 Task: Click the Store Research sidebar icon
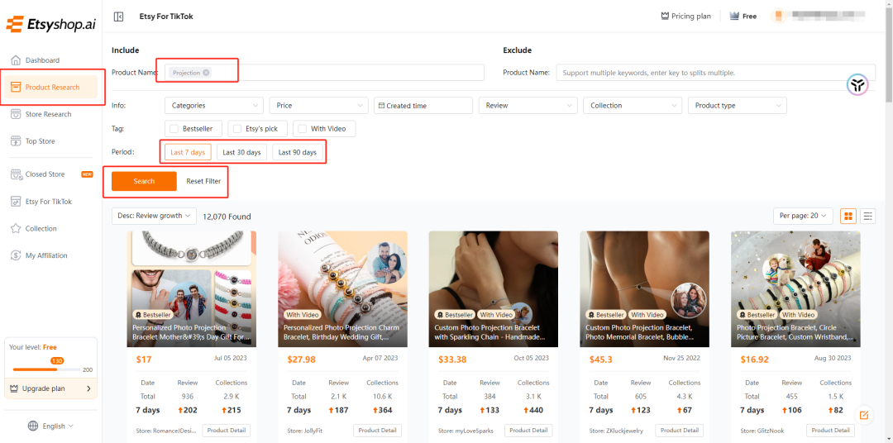(x=16, y=114)
